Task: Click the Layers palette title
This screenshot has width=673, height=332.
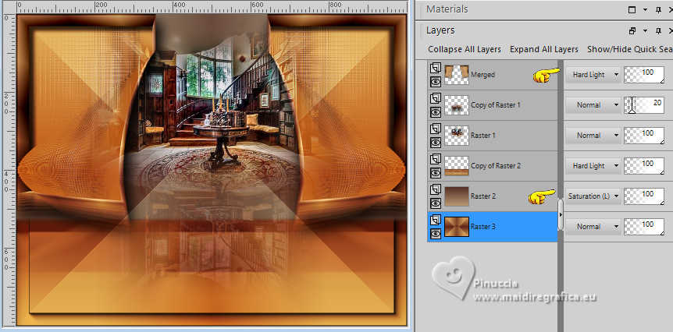Action: coord(440,30)
